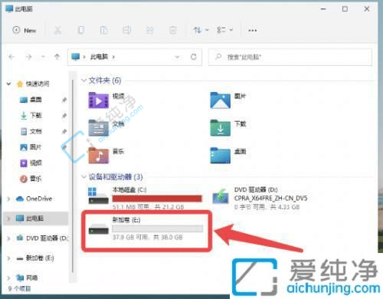Go back with the left arrow

click(11, 57)
